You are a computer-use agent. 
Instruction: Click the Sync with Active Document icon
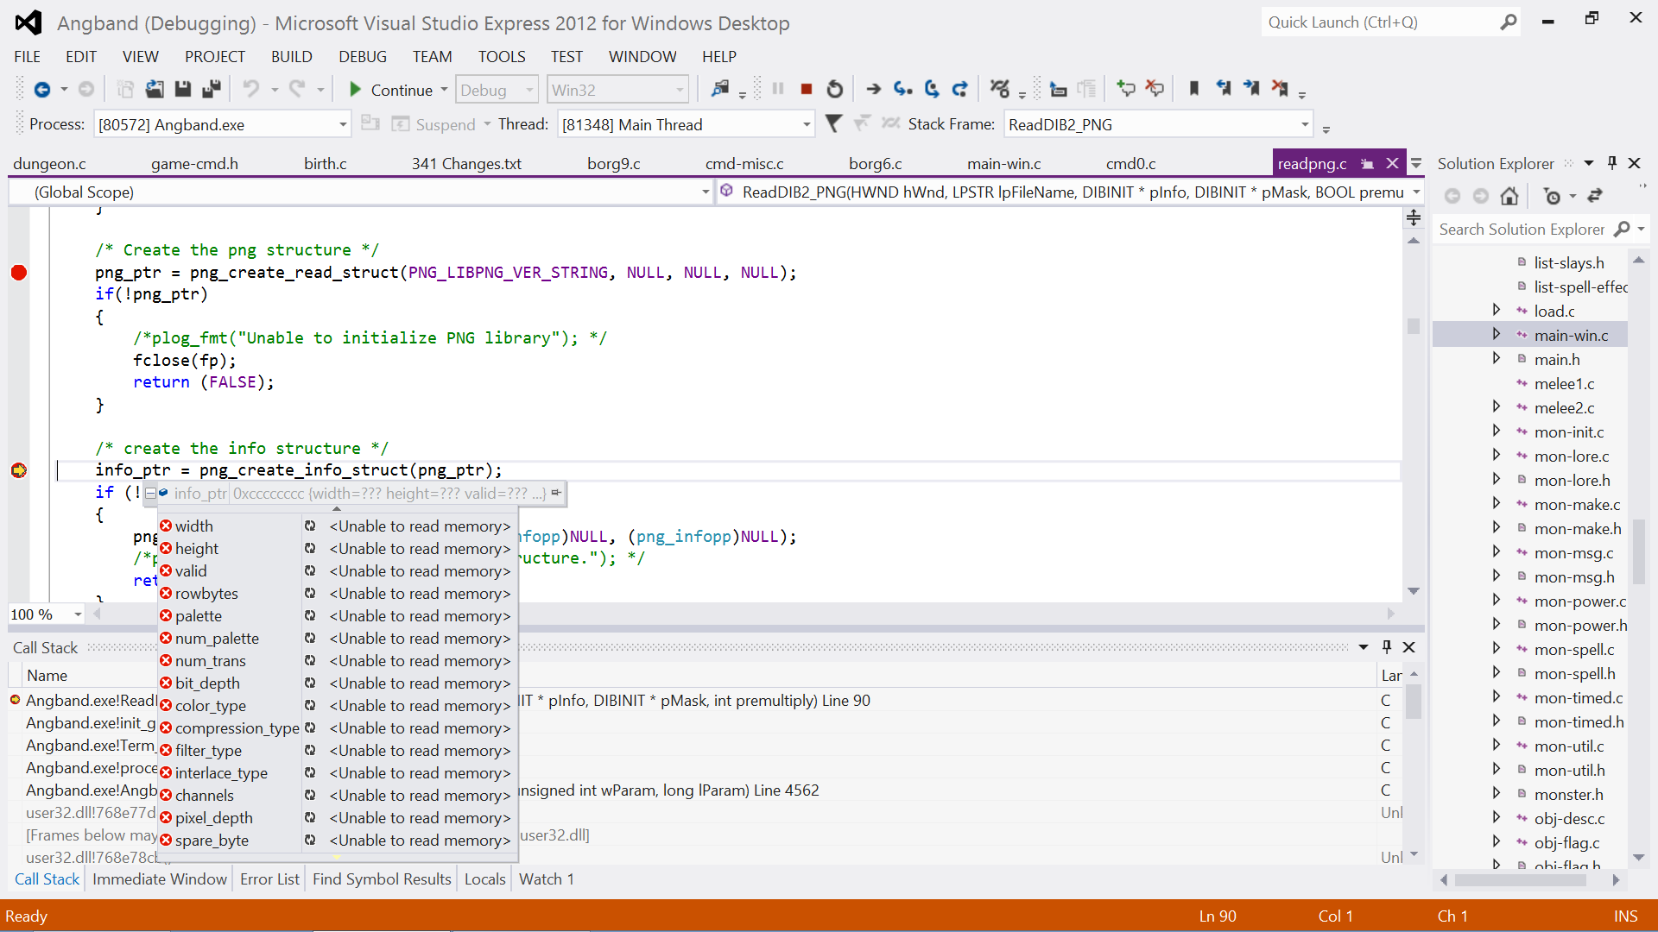click(x=1595, y=197)
